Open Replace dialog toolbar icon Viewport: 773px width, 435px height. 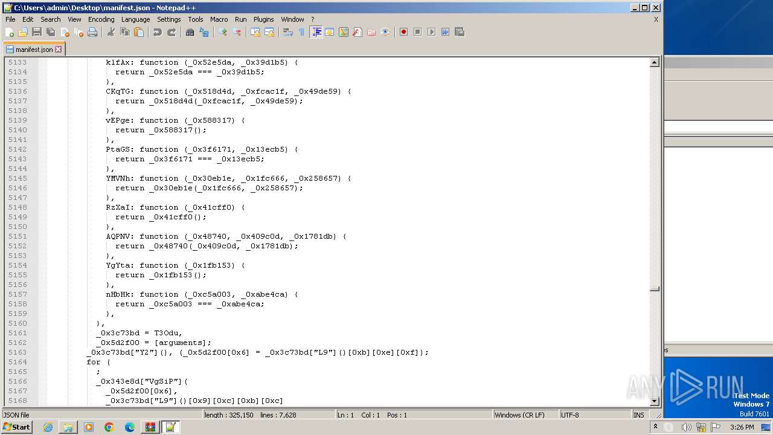tap(204, 32)
